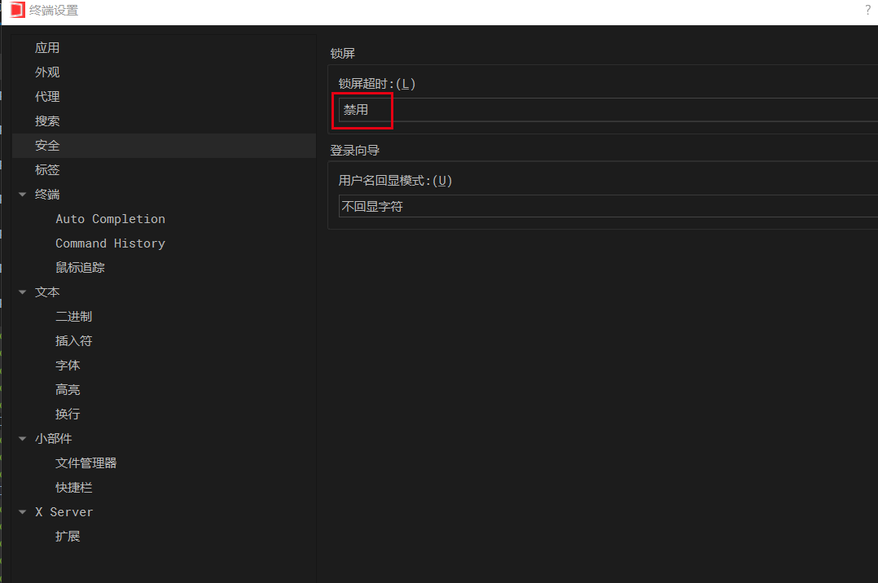Image resolution: width=878 pixels, height=583 pixels.
Task: Collapse the 终端 tree arrow
Action: pyautogui.click(x=23, y=195)
